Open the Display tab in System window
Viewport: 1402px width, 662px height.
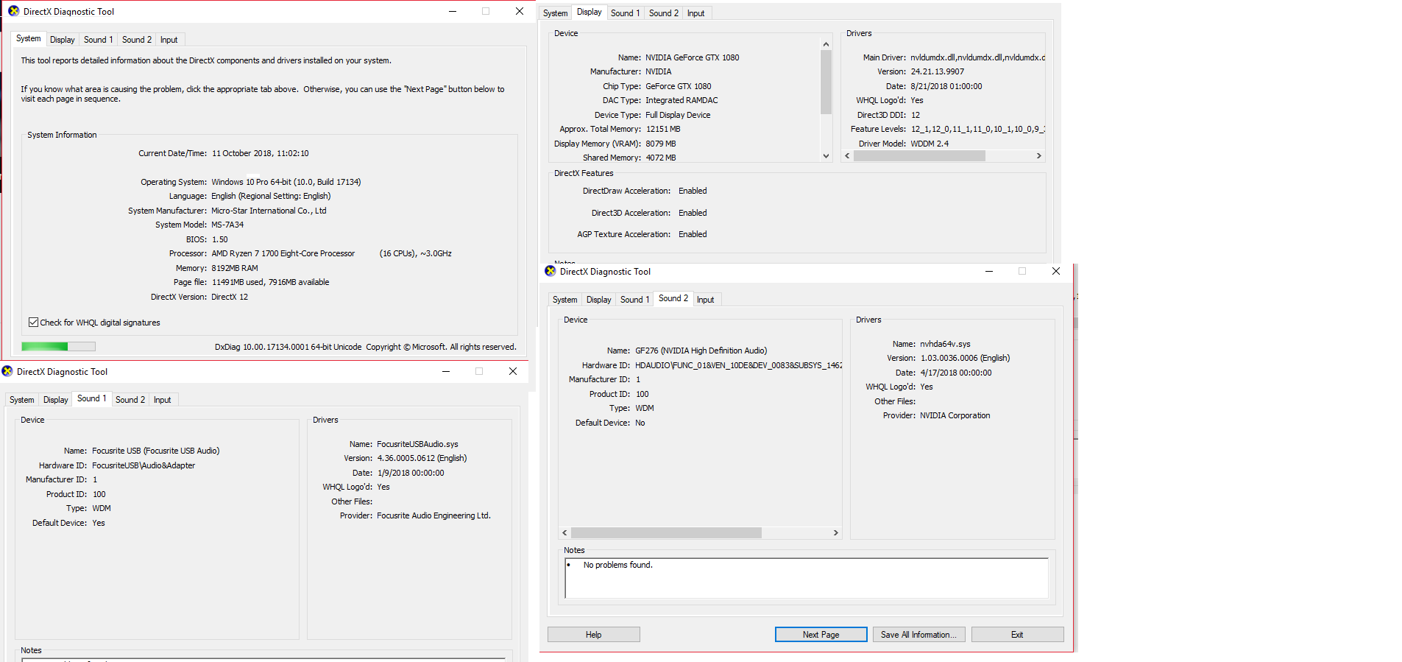point(63,40)
